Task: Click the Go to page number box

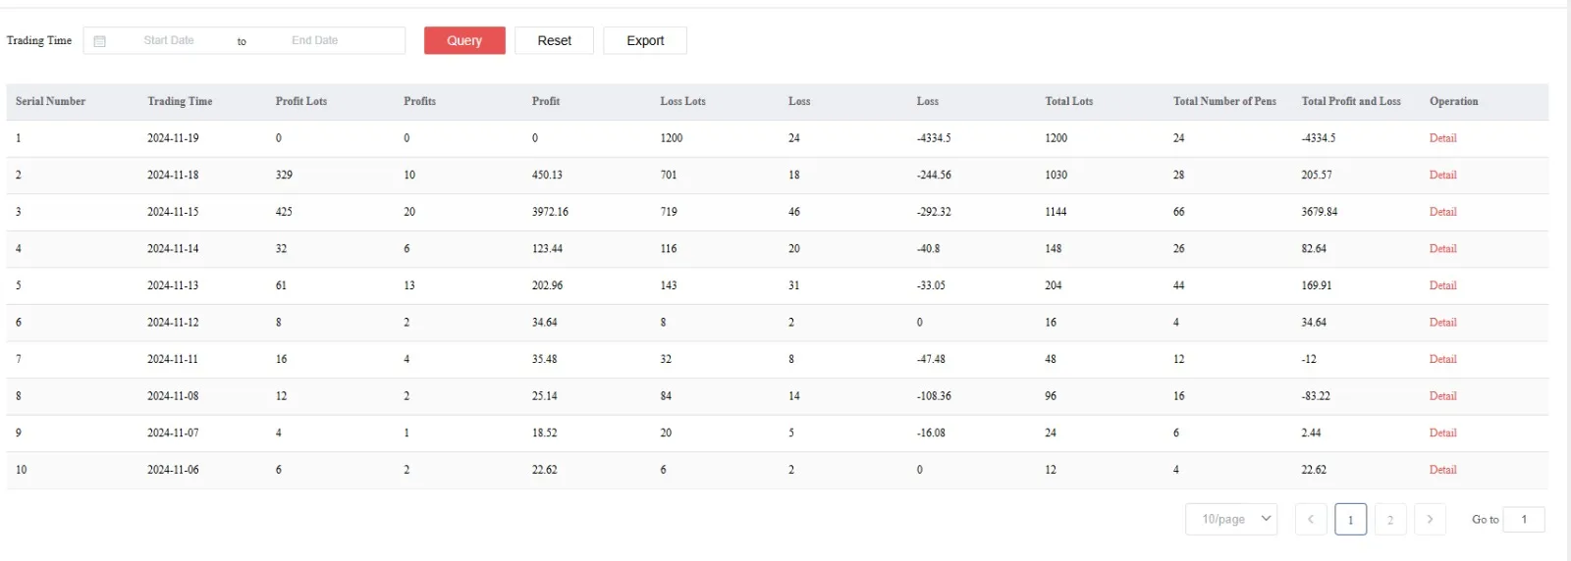Action: point(1524,520)
